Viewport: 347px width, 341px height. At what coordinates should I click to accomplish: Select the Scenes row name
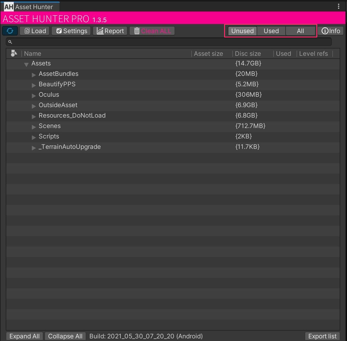50,126
